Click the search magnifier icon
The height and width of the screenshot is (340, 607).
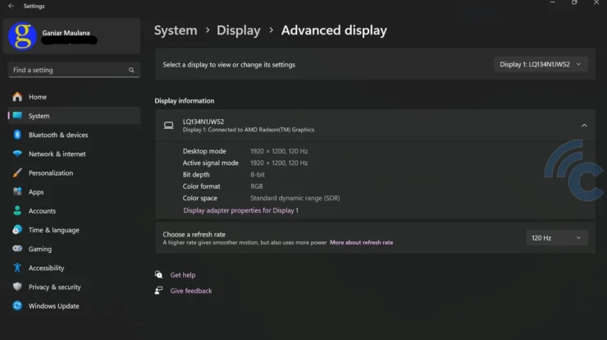[x=131, y=70]
